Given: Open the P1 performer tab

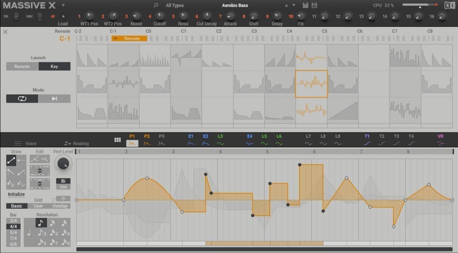Looking at the screenshot, I should click(x=132, y=140).
